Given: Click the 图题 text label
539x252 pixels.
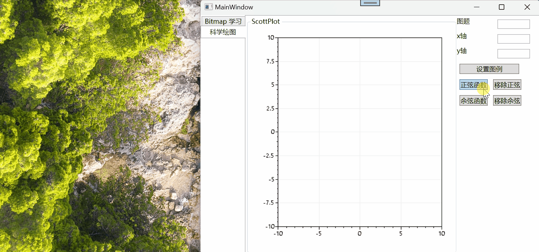Looking at the screenshot, I should [x=463, y=21].
